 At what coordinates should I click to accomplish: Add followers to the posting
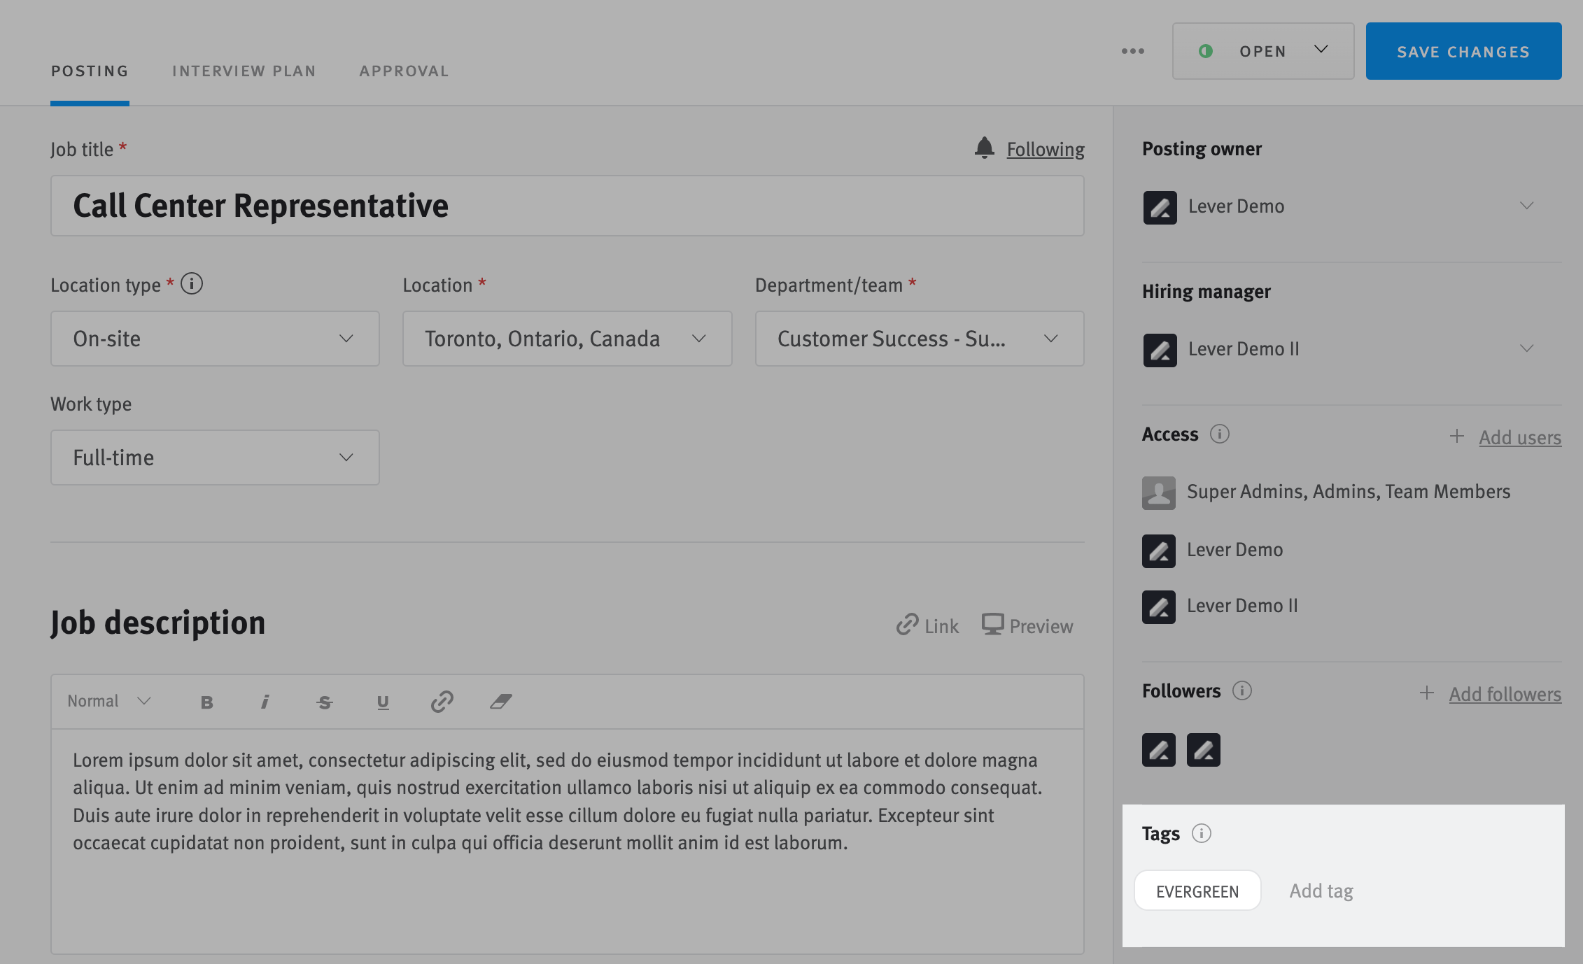tap(1504, 693)
